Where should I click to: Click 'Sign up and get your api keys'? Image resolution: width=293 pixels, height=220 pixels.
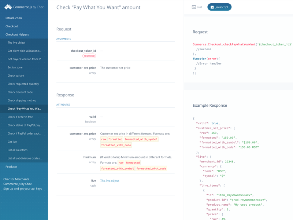(x=21, y=188)
